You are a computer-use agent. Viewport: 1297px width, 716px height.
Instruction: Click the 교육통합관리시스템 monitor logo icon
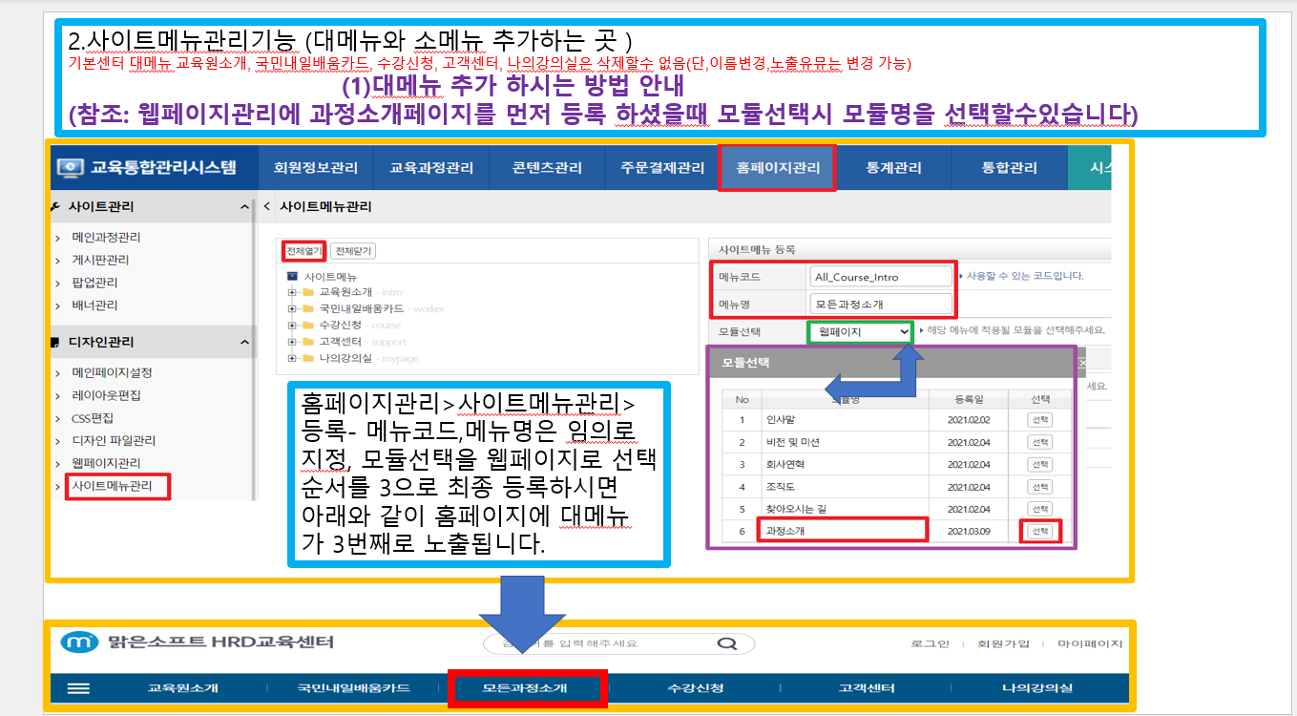pyautogui.click(x=70, y=168)
